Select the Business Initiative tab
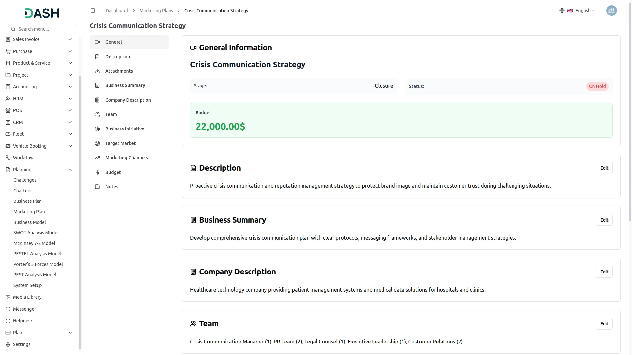This screenshot has width=632, height=355. tap(129, 129)
